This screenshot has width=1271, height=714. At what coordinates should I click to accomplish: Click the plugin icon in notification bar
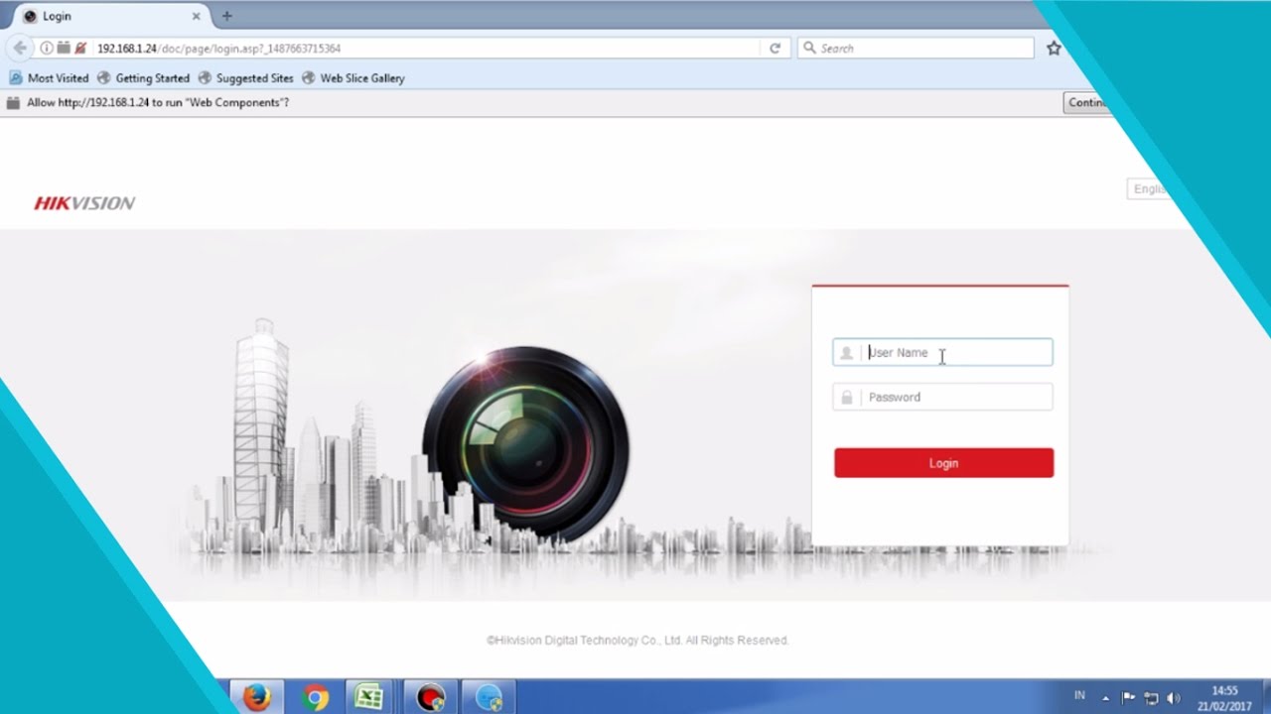pos(14,102)
